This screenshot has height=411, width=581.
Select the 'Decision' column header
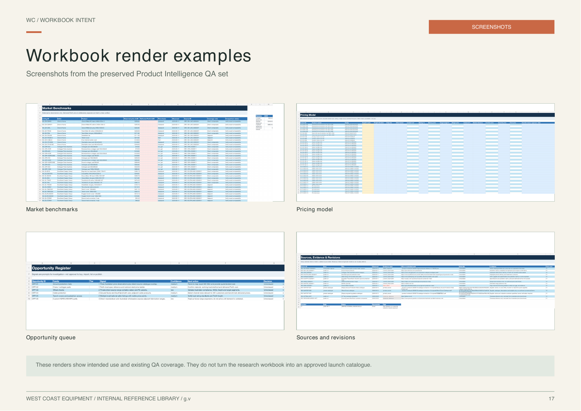tap(274, 281)
